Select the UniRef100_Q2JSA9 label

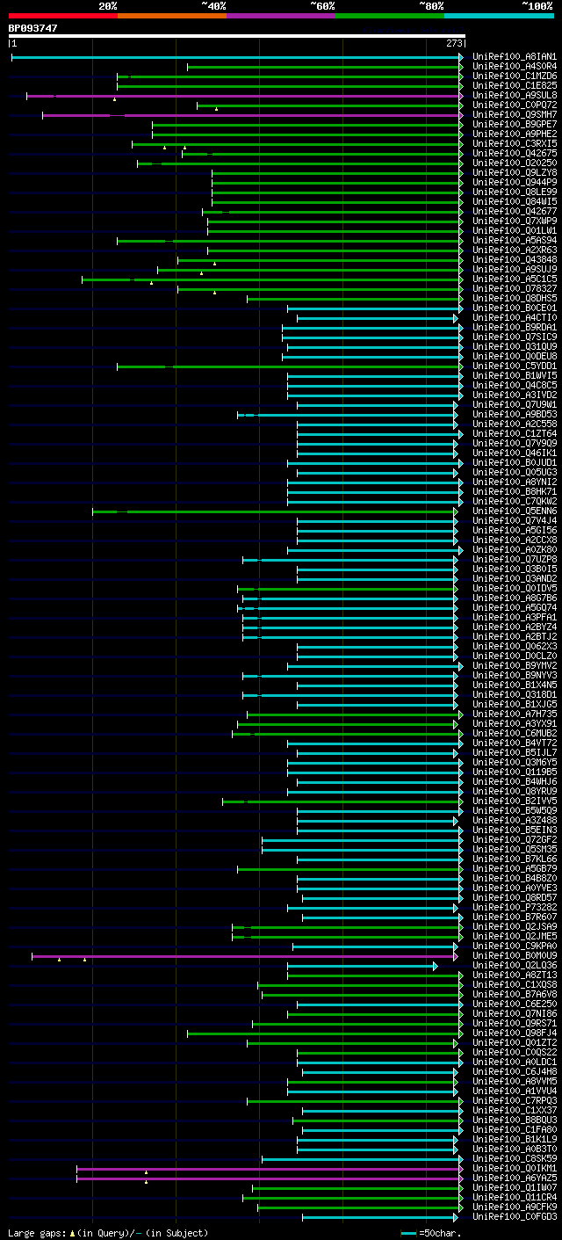tap(515, 927)
